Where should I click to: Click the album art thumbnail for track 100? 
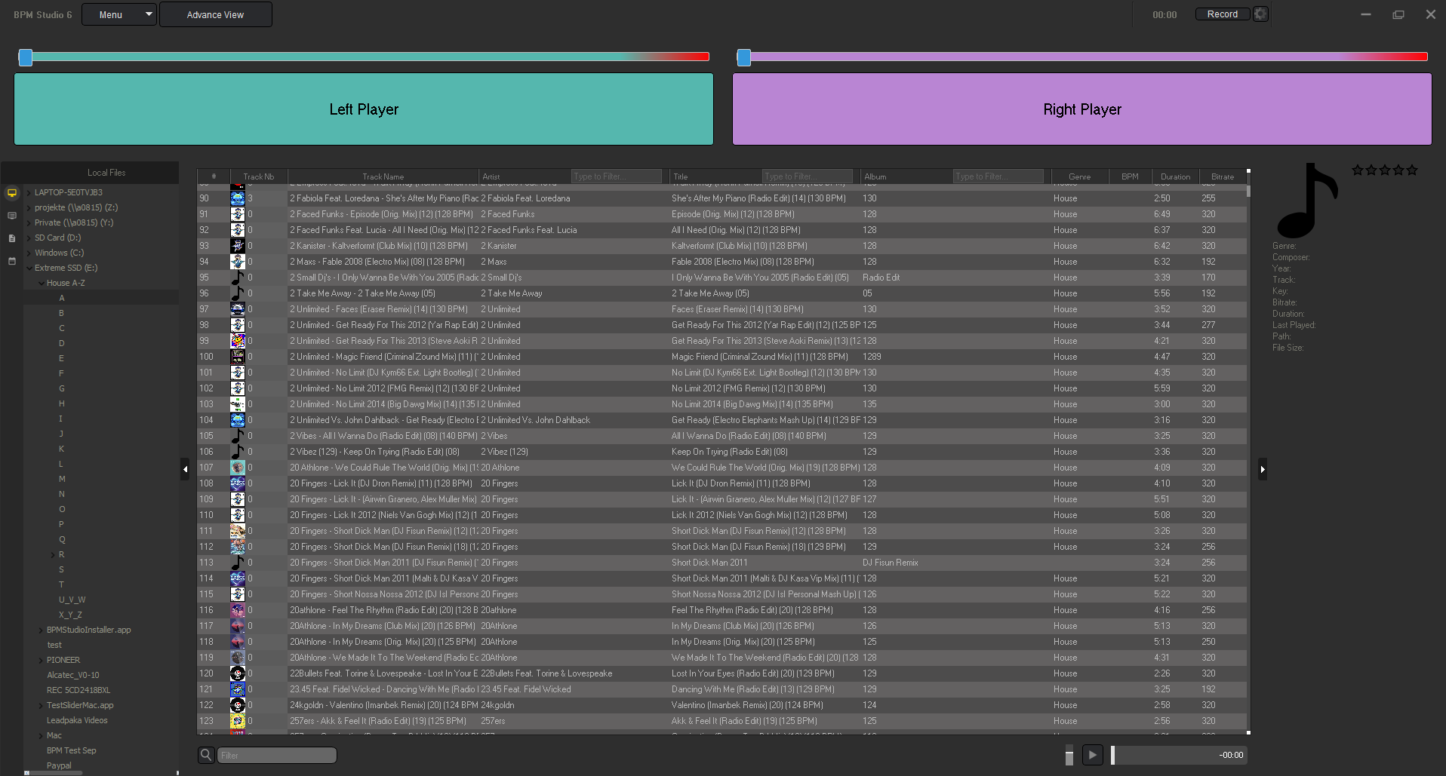[238, 356]
